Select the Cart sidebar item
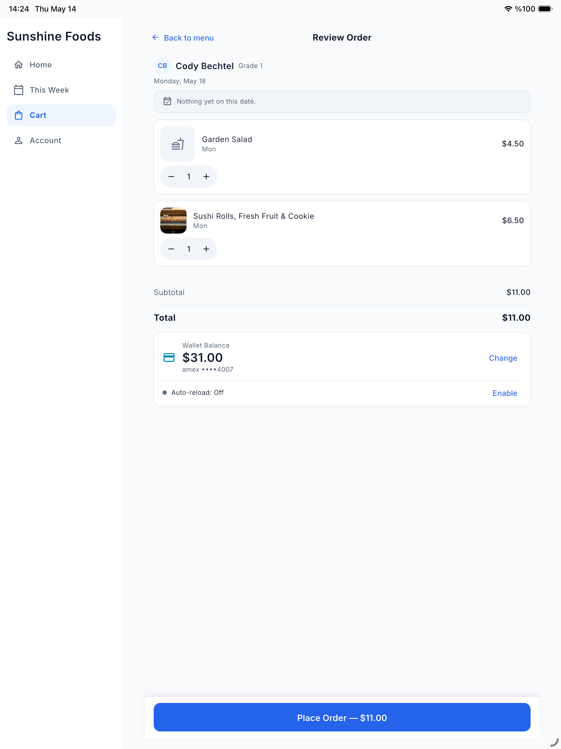 [x=61, y=115]
